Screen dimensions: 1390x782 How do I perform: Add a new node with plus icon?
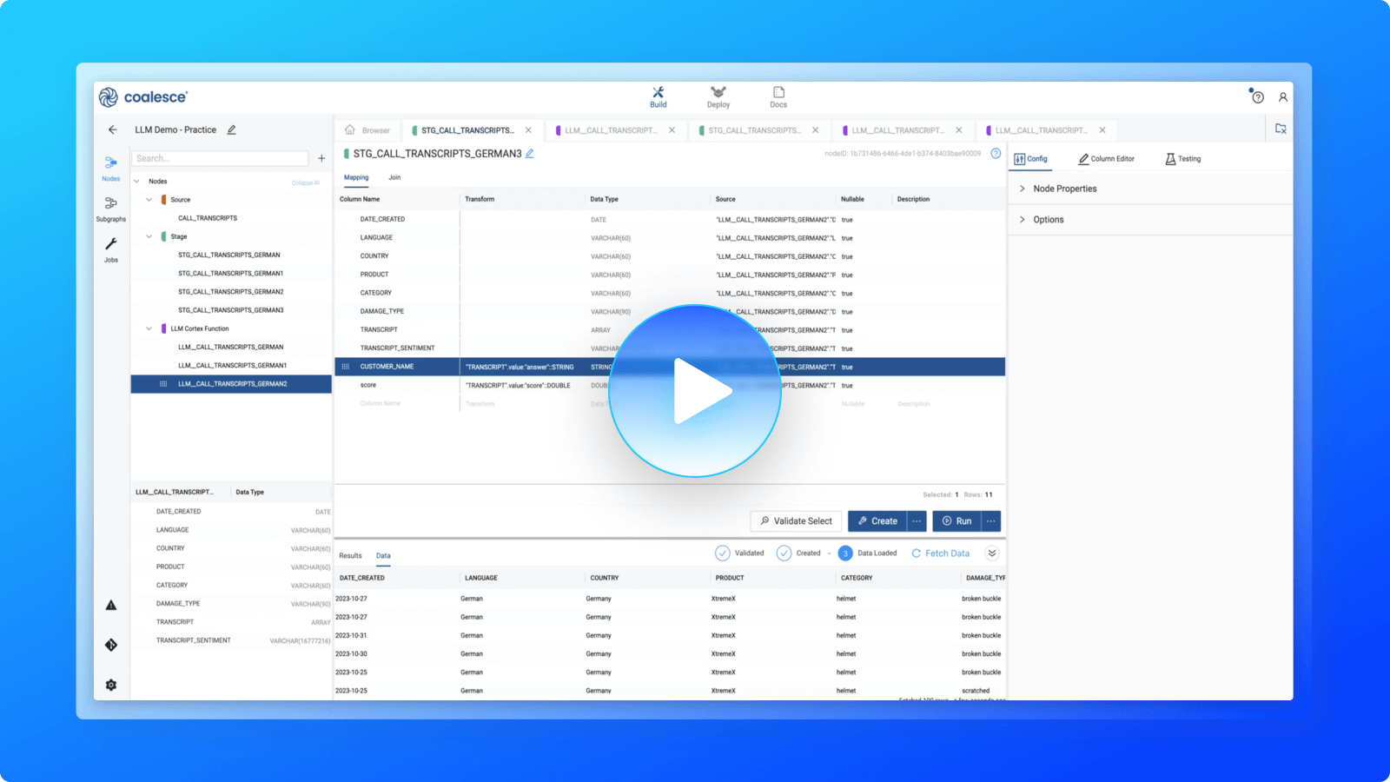tap(321, 158)
